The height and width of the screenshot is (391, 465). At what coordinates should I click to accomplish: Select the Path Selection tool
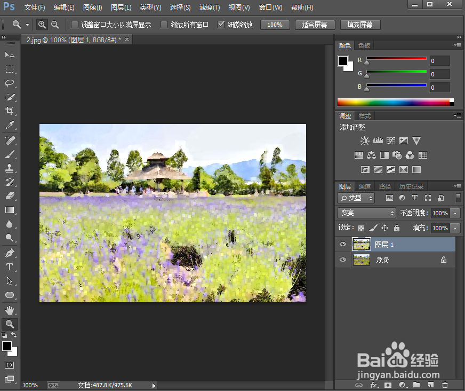tap(10, 281)
